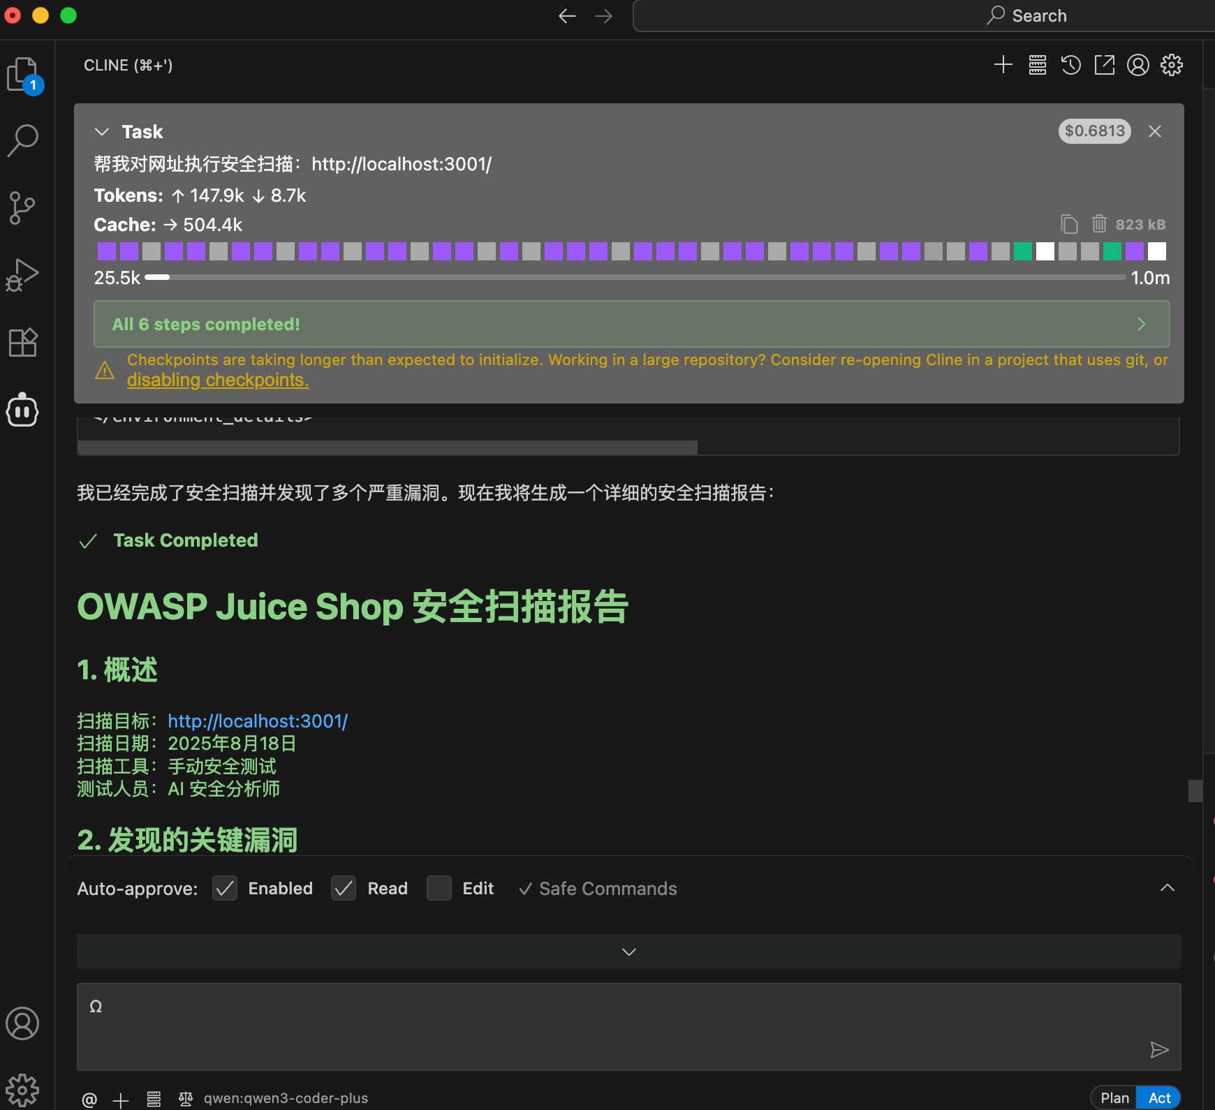Viewport: 1215px width, 1110px height.
Task: Click the context window progress bar
Action: tap(635, 277)
